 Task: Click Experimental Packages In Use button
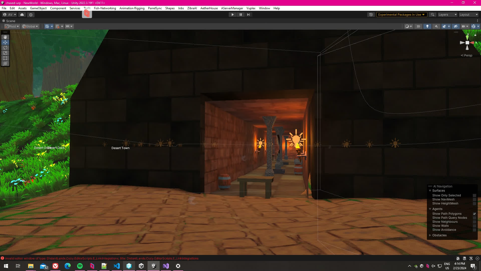click(401, 15)
